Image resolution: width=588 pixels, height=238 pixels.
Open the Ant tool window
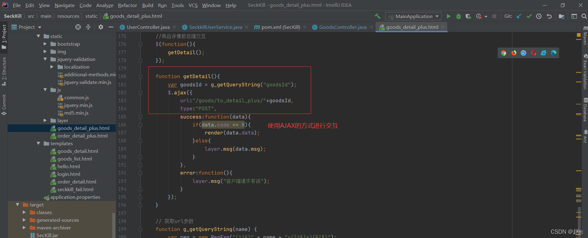(x=585, y=136)
